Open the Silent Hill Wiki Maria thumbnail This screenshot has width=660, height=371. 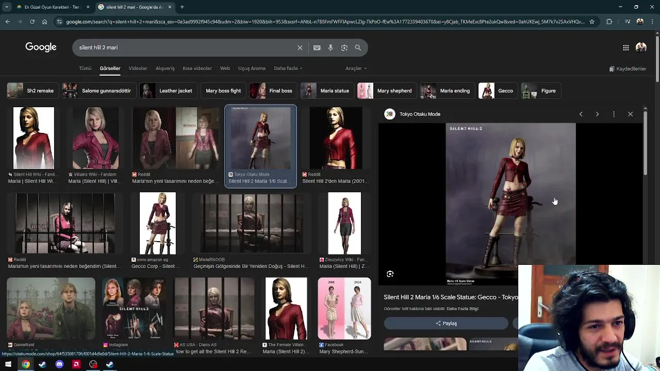(x=34, y=138)
